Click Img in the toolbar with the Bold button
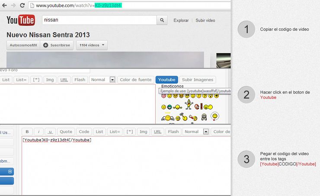The height and width of the screenshot is (196, 320). coord(143,132)
